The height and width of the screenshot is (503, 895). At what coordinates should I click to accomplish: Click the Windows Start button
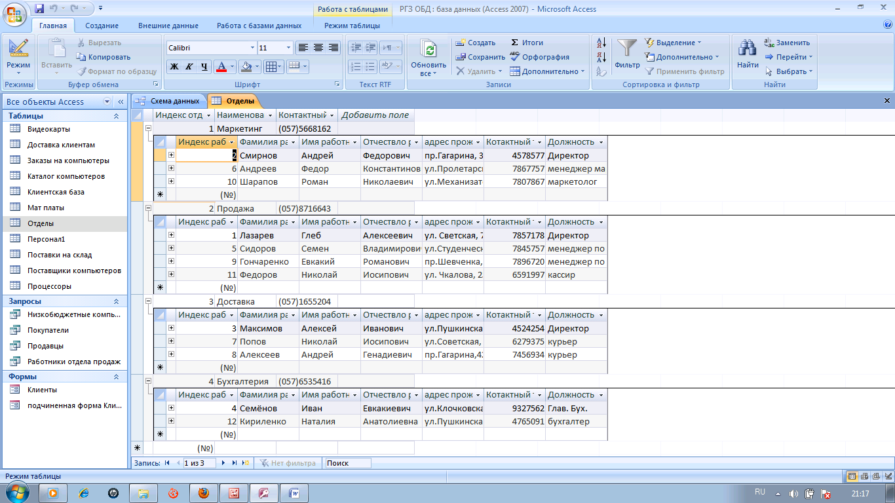click(16, 493)
